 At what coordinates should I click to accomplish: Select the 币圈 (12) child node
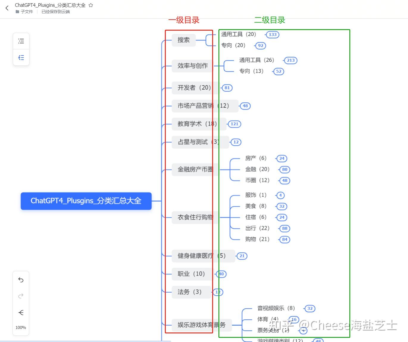[257, 180]
